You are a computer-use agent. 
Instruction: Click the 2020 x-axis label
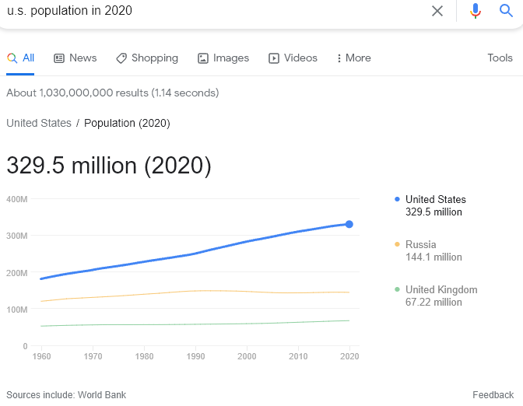tap(349, 356)
